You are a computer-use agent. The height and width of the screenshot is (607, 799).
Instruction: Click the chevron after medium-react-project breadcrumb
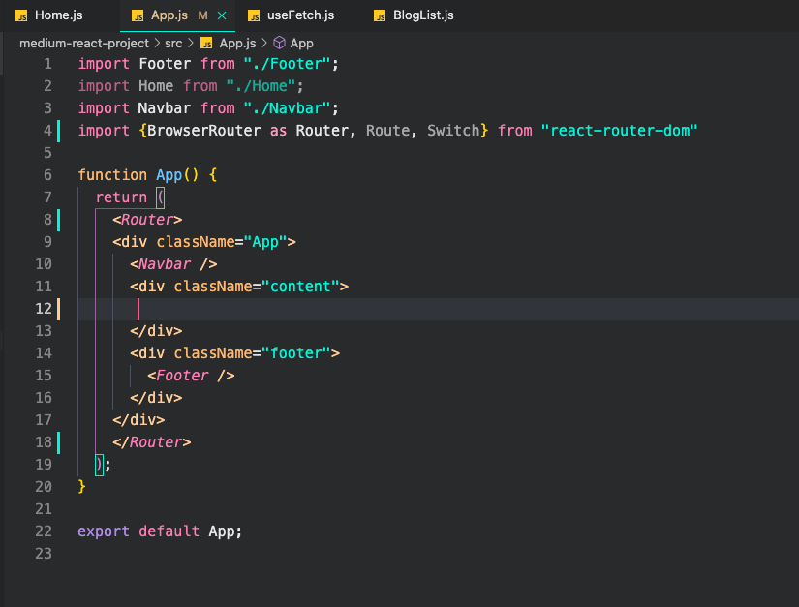157,44
